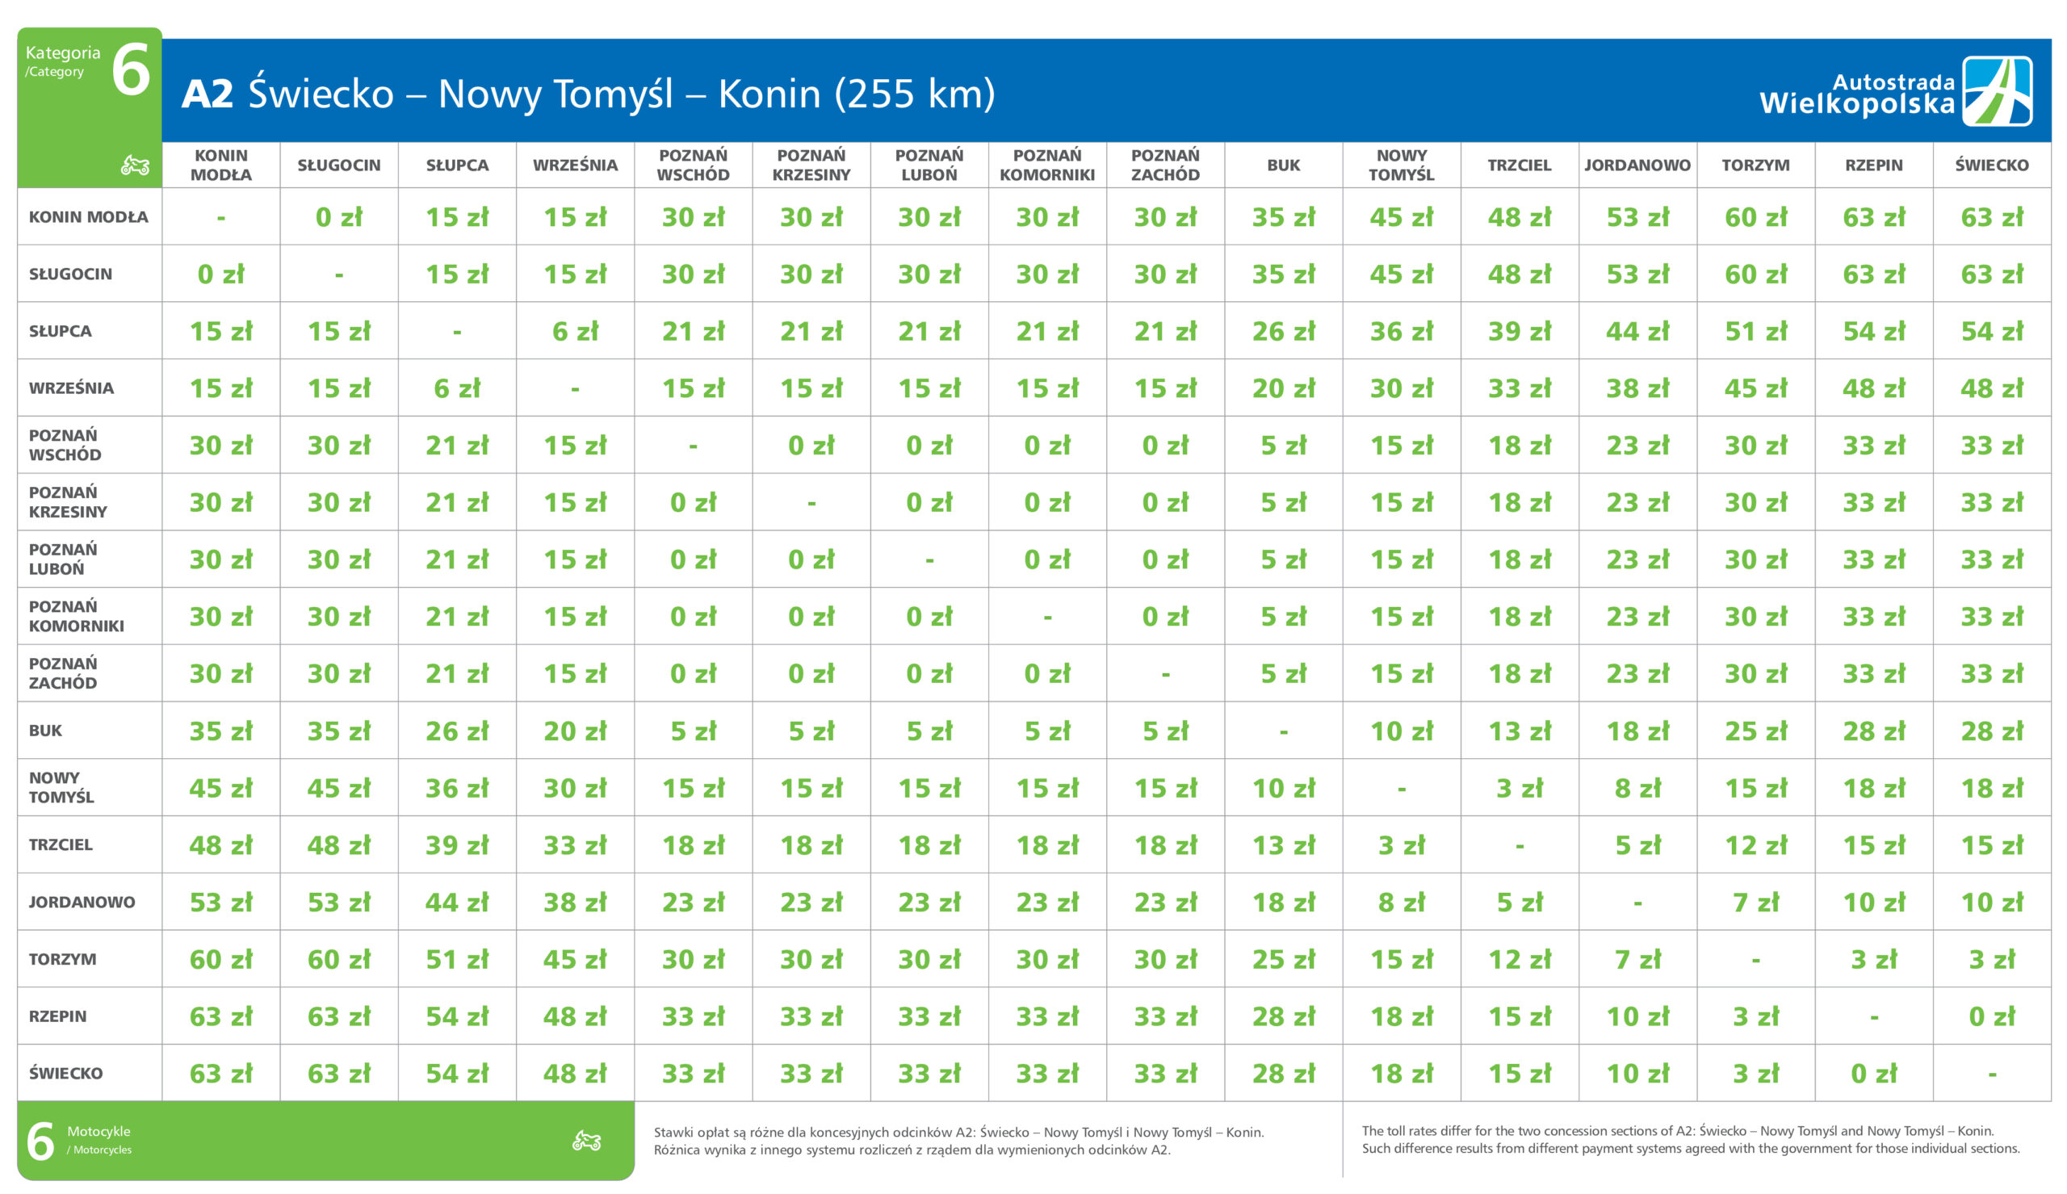The height and width of the screenshot is (1194, 2067).
Task: Click the Konin Modła to Świecko 63 zł cell
Action: (x=1992, y=216)
